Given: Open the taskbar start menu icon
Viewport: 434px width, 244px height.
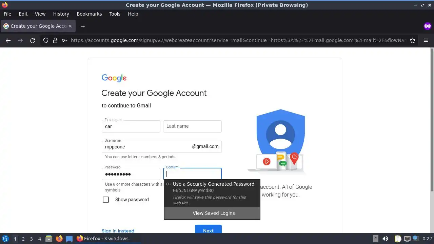Looking at the screenshot, I should click(x=5, y=239).
